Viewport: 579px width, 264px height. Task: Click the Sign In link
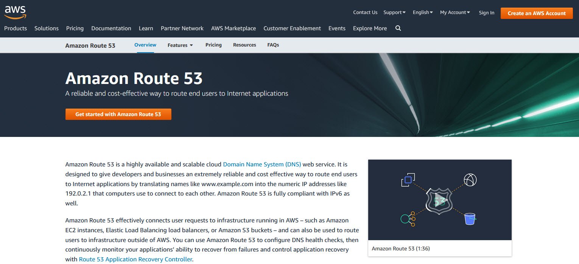[486, 13]
